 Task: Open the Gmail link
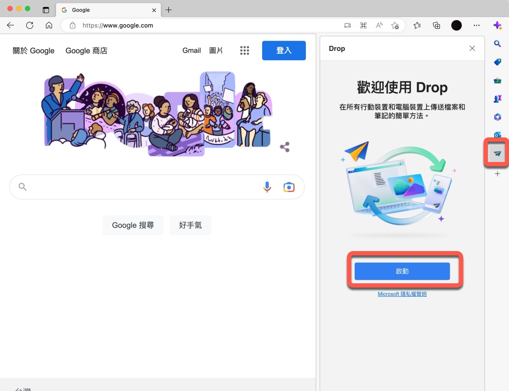191,50
